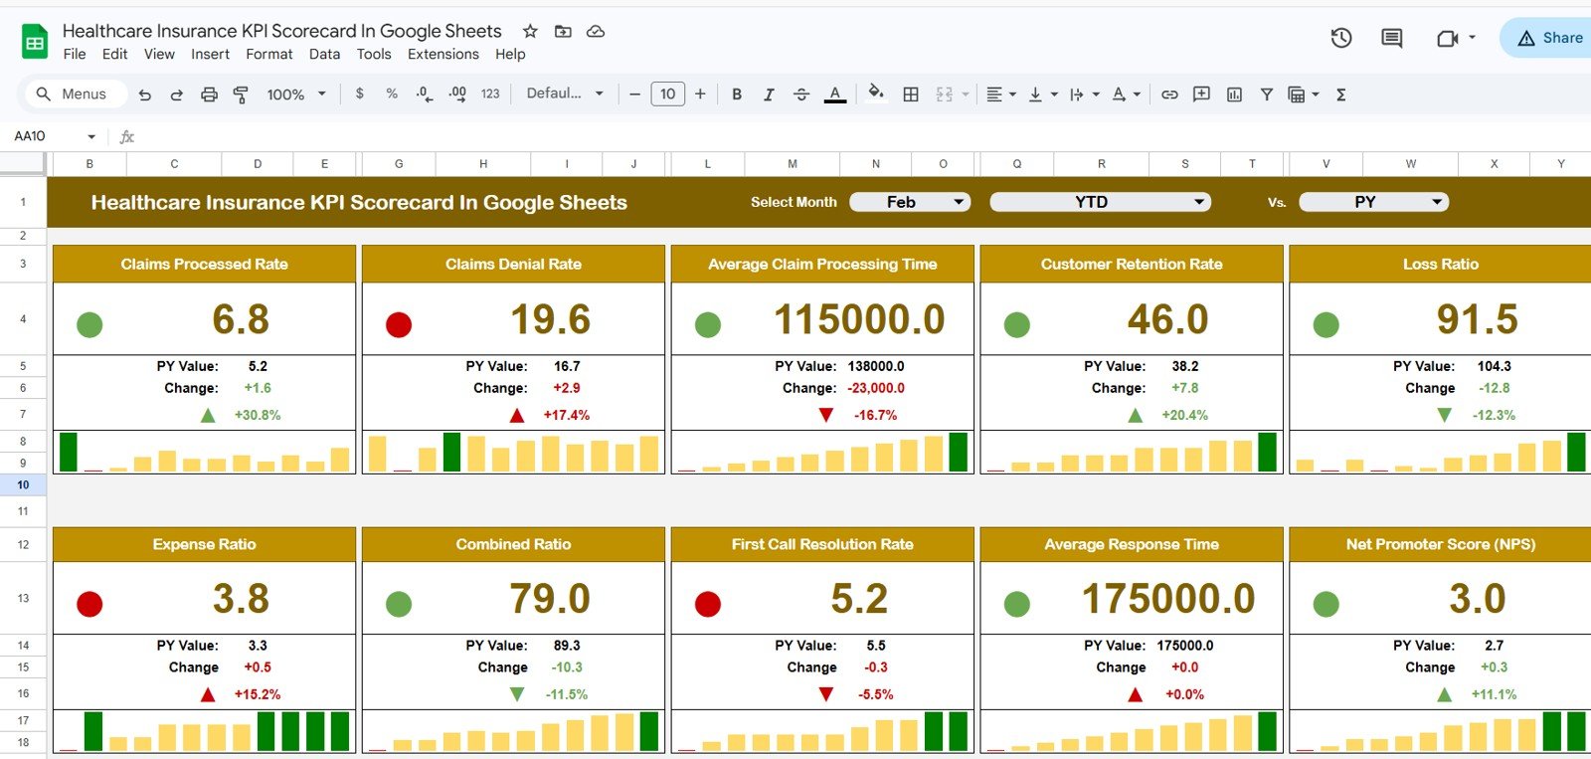Click the document title text
The image size is (1591, 759).
281,31
